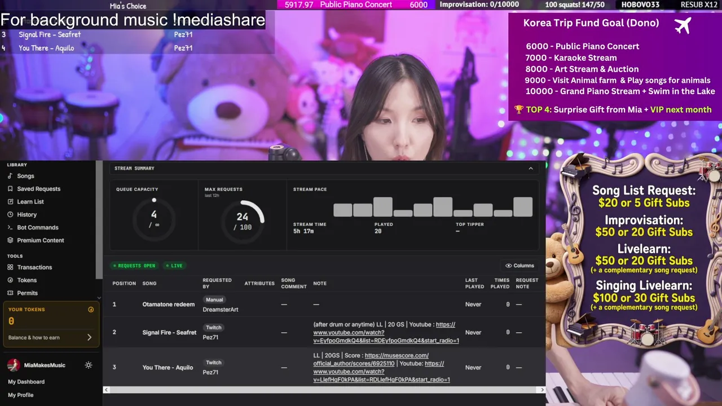Open My Dashboard link

tap(26, 382)
